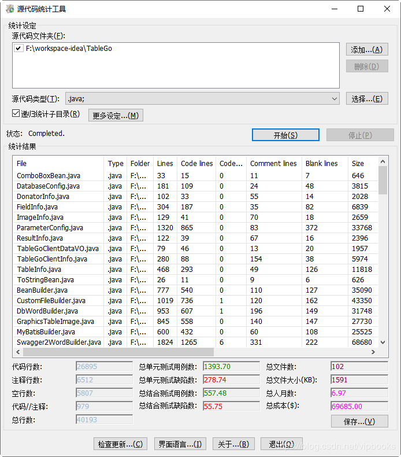401x457 pixels.
Task: Click the 退出(Q) exit button
Action: click(x=281, y=444)
